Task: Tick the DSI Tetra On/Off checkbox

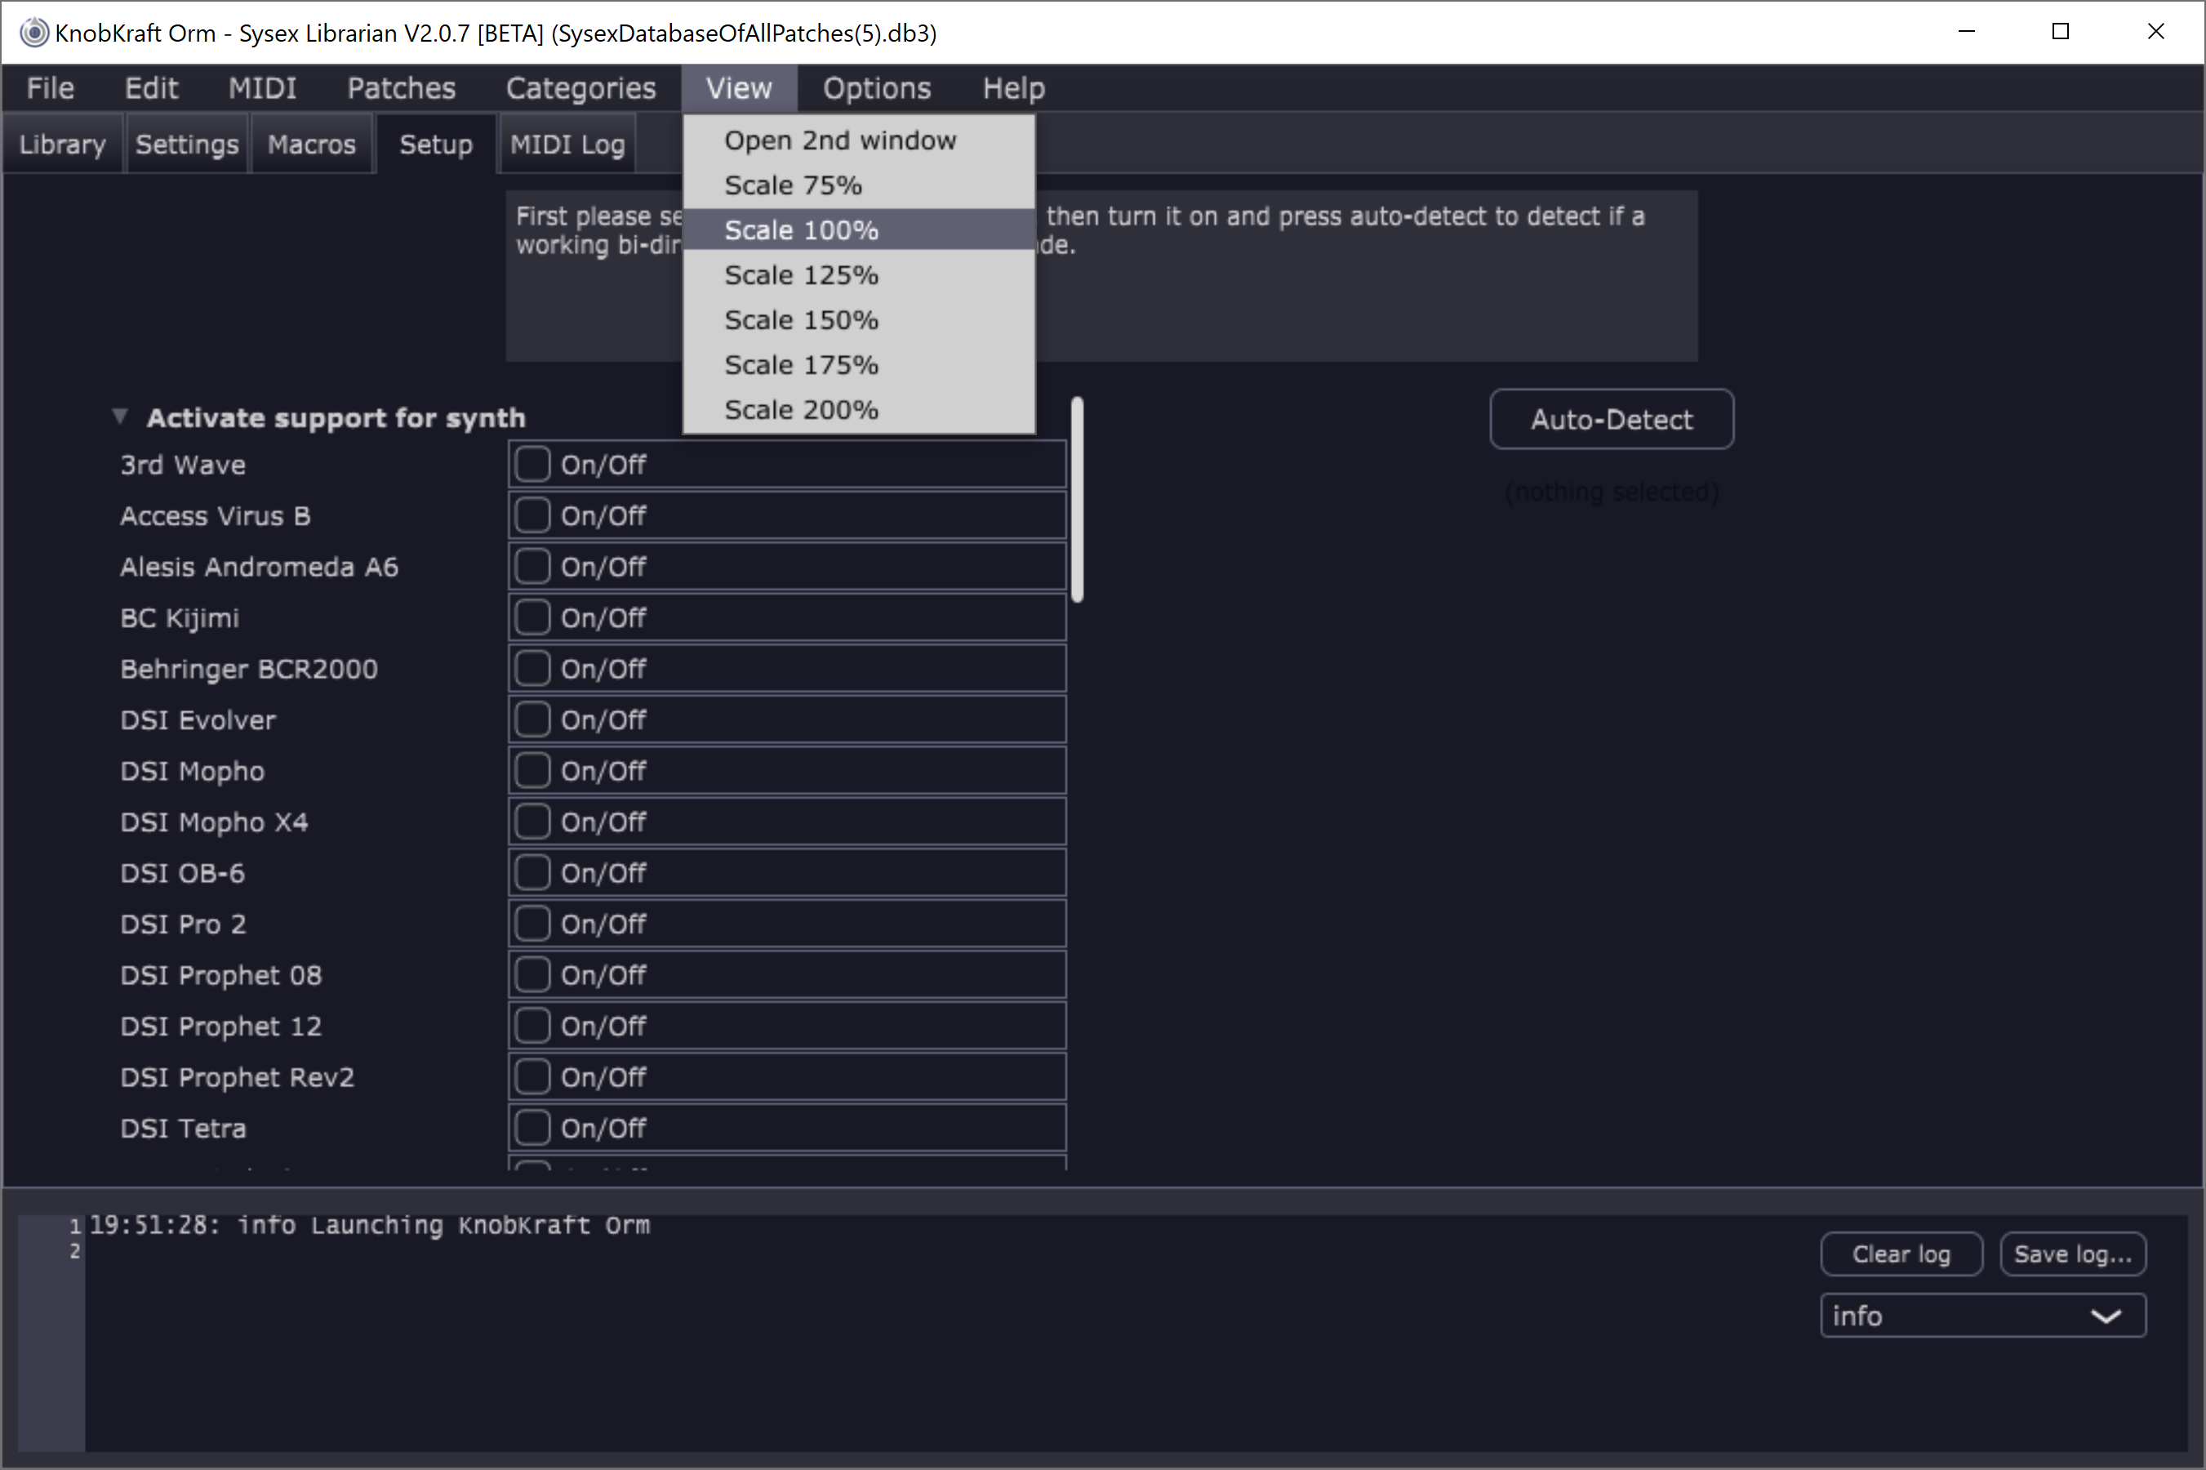Action: [532, 1127]
